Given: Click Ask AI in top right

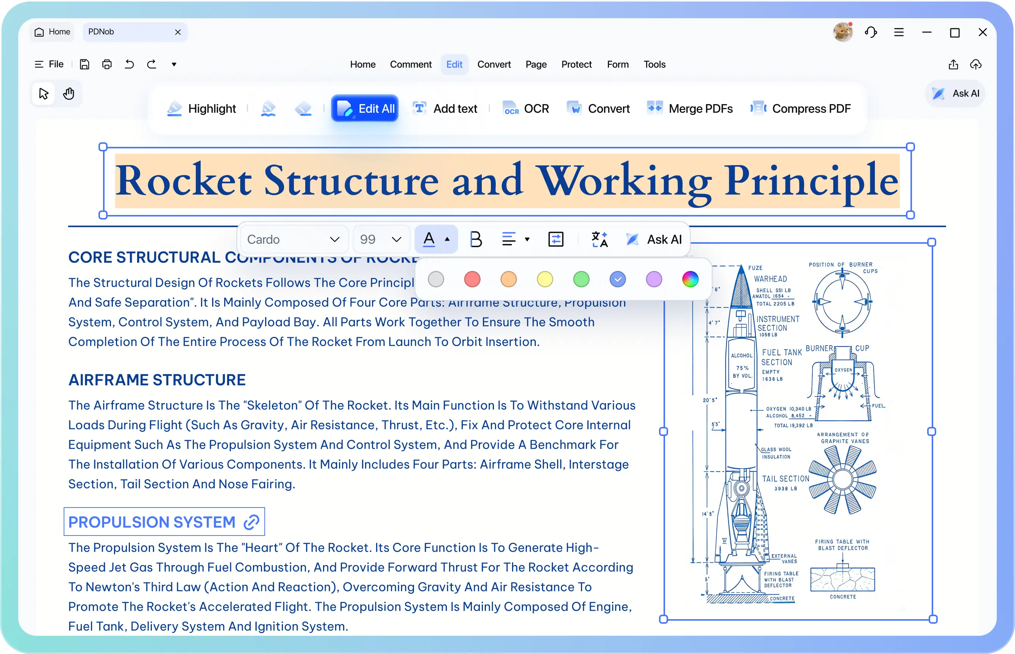Looking at the screenshot, I should click(x=955, y=93).
